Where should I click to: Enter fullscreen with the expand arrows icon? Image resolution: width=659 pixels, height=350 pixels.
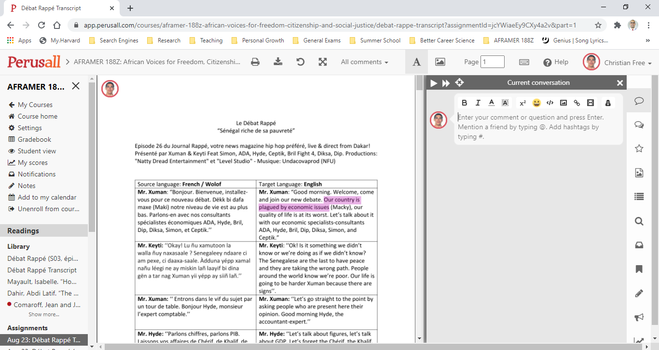(x=323, y=62)
